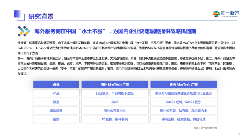Select the 生态 category cell
This screenshot has width=251, height=140.
click(x=56, y=119)
